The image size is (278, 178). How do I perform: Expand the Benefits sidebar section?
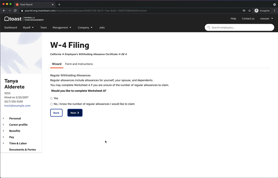[x=15, y=131]
